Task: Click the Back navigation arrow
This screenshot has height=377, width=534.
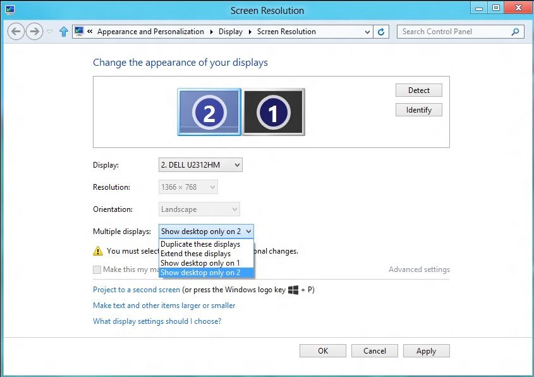Action: pyautogui.click(x=16, y=32)
